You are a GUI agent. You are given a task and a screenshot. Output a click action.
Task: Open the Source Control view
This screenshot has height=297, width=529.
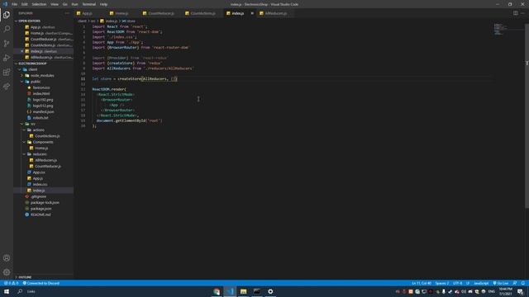tap(7, 44)
